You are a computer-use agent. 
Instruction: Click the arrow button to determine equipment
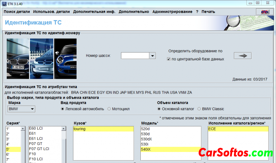point(243,56)
